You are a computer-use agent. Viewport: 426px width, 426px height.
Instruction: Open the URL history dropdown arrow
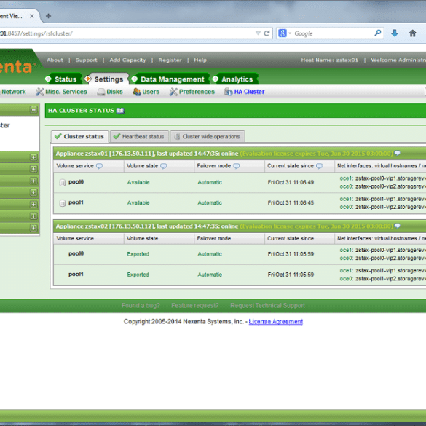(x=258, y=33)
